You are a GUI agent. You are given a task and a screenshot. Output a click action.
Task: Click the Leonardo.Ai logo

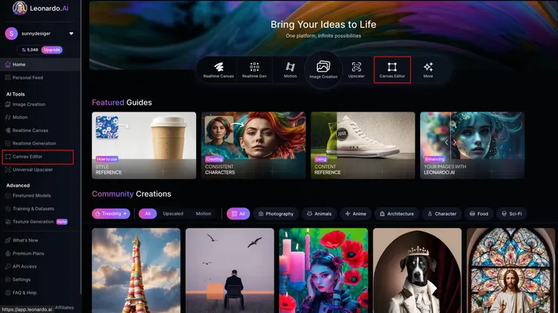(x=40, y=8)
